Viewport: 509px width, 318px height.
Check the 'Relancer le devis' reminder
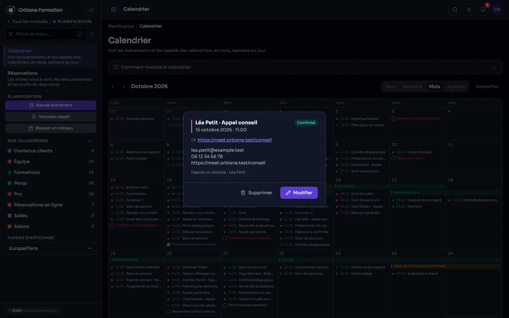394,158
